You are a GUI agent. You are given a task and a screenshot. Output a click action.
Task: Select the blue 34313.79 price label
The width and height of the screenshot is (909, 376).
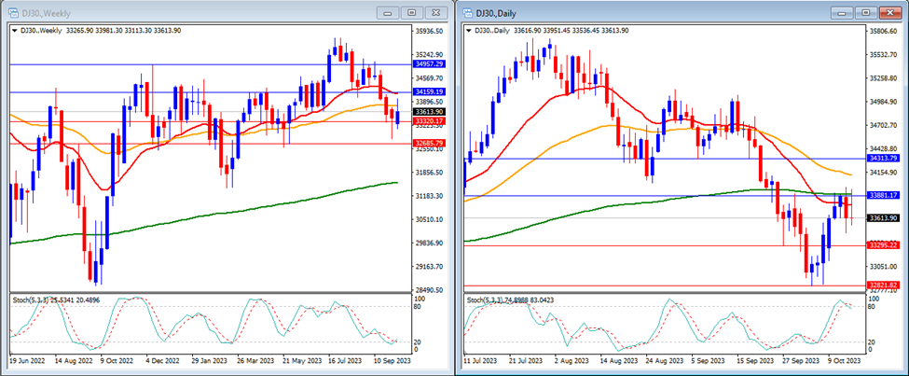pos(883,158)
